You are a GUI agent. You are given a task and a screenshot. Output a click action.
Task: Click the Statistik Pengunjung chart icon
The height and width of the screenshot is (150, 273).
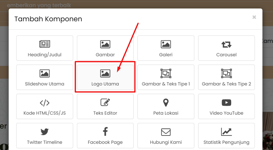pos(226,132)
